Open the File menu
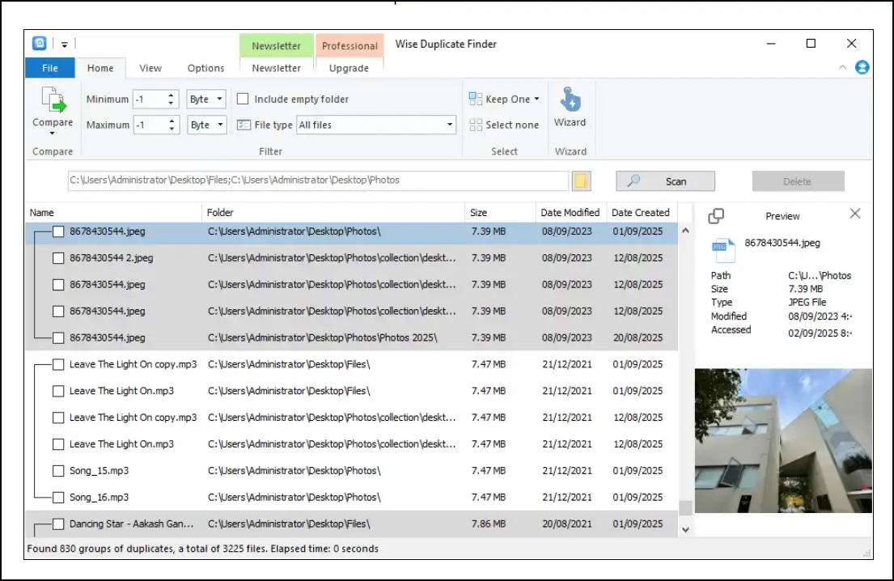Image resolution: width=894 pixels, height=581 pixels. click(x=49, y=68)
